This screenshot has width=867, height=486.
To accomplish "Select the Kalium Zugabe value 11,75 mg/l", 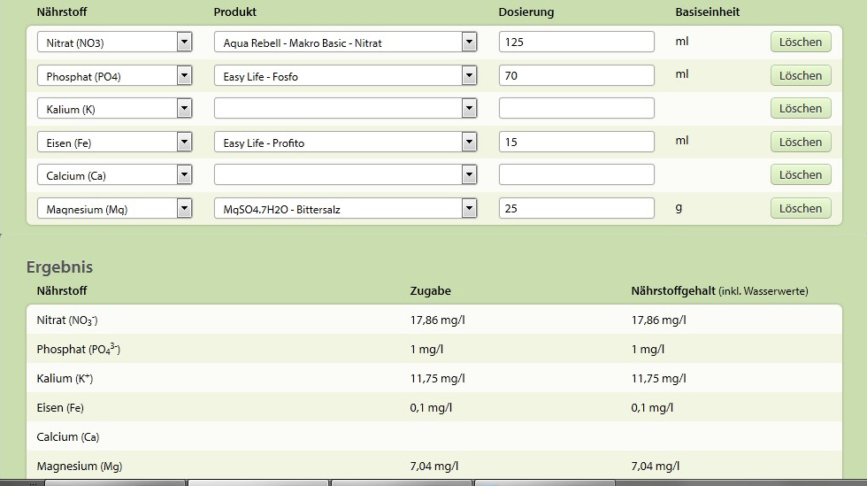I will [437, 379].
